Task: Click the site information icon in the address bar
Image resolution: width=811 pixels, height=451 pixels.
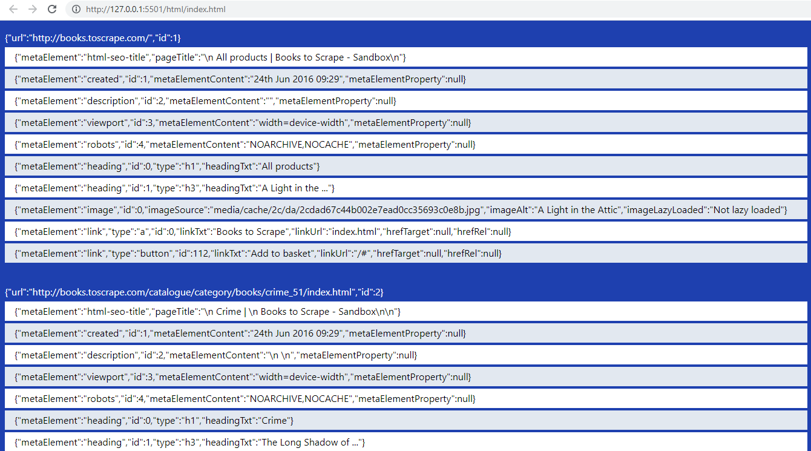Action: [76, 9]
